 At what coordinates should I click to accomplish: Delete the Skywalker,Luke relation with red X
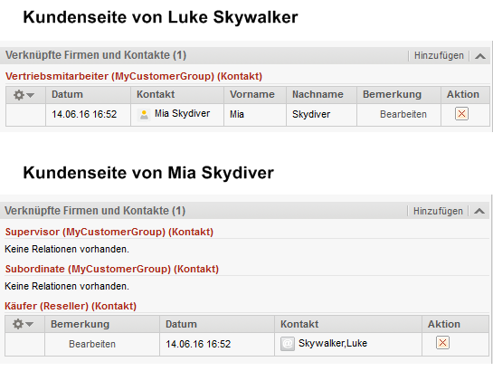click(442, 342)
